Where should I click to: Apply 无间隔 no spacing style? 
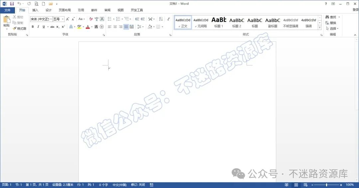pyautogui.click(x=201, y=23)
